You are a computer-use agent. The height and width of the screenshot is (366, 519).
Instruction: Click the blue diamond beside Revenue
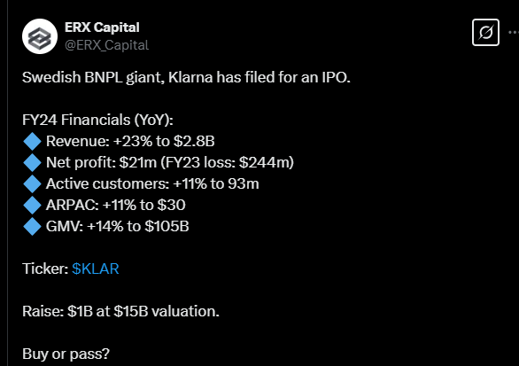(x=33, y=141)
